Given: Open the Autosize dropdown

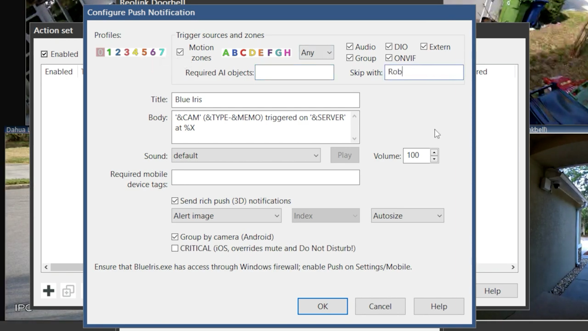Looking at the screenshot, I should pos(407,216).
